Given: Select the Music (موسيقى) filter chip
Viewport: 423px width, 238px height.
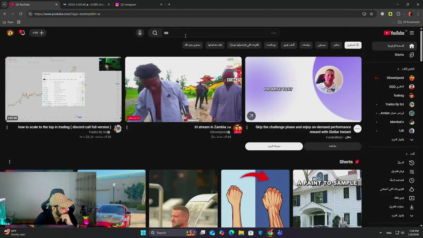Looking at the screenshot, I should point(322,45).
